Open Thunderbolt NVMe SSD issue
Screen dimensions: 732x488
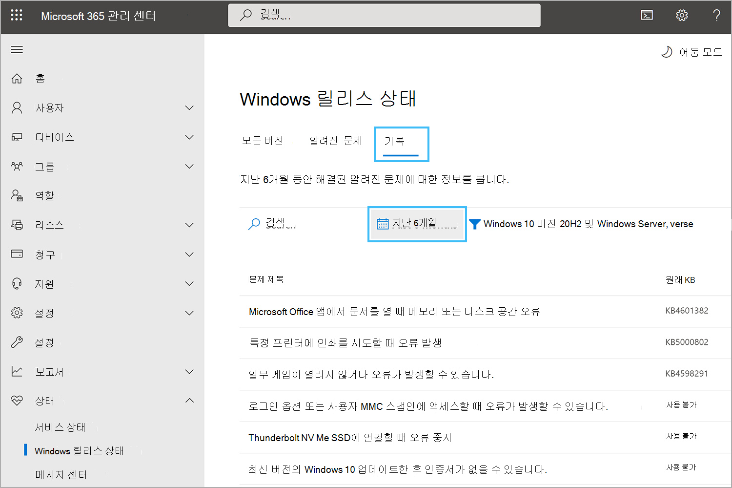(x=350, y=438)
